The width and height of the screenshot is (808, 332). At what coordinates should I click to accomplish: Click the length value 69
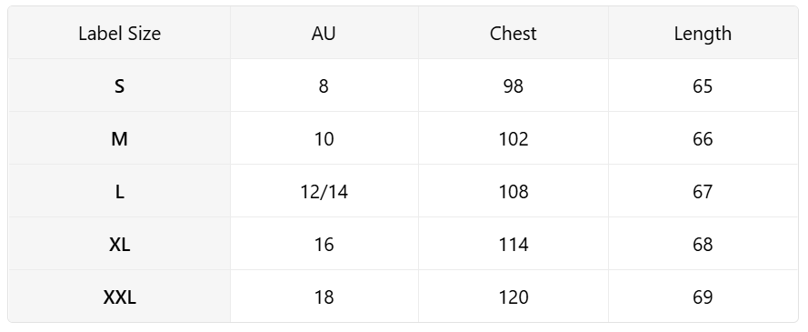[x=703, y=297]
